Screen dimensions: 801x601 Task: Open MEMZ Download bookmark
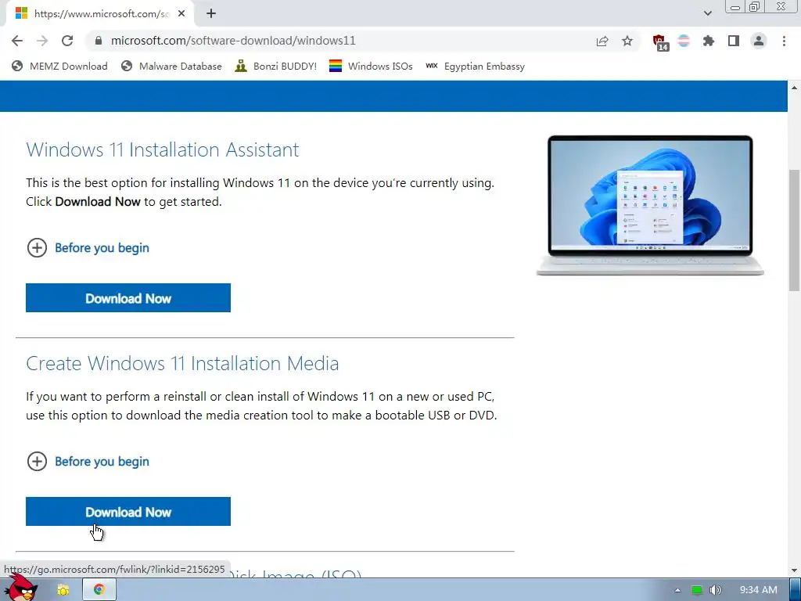pos(59,67)
